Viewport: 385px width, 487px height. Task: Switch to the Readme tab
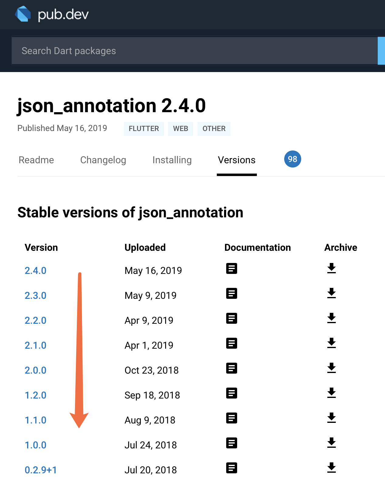coord(36,160)
